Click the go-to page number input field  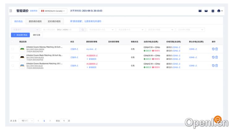coord(64,121)
